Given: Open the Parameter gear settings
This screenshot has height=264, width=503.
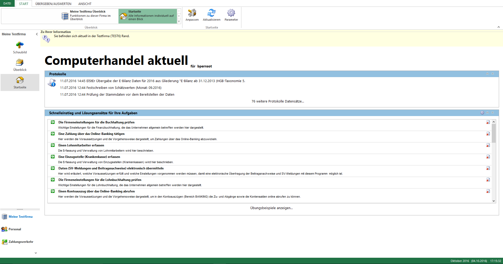Looking at the screenshot, I should pos(231,13).
